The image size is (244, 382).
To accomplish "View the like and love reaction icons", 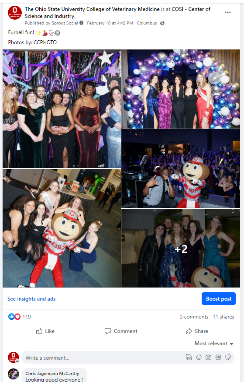I will tap(14, 317).
